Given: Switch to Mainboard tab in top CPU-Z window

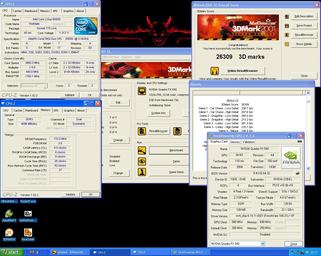Looking at the screenshot, I should pos(31,11).
